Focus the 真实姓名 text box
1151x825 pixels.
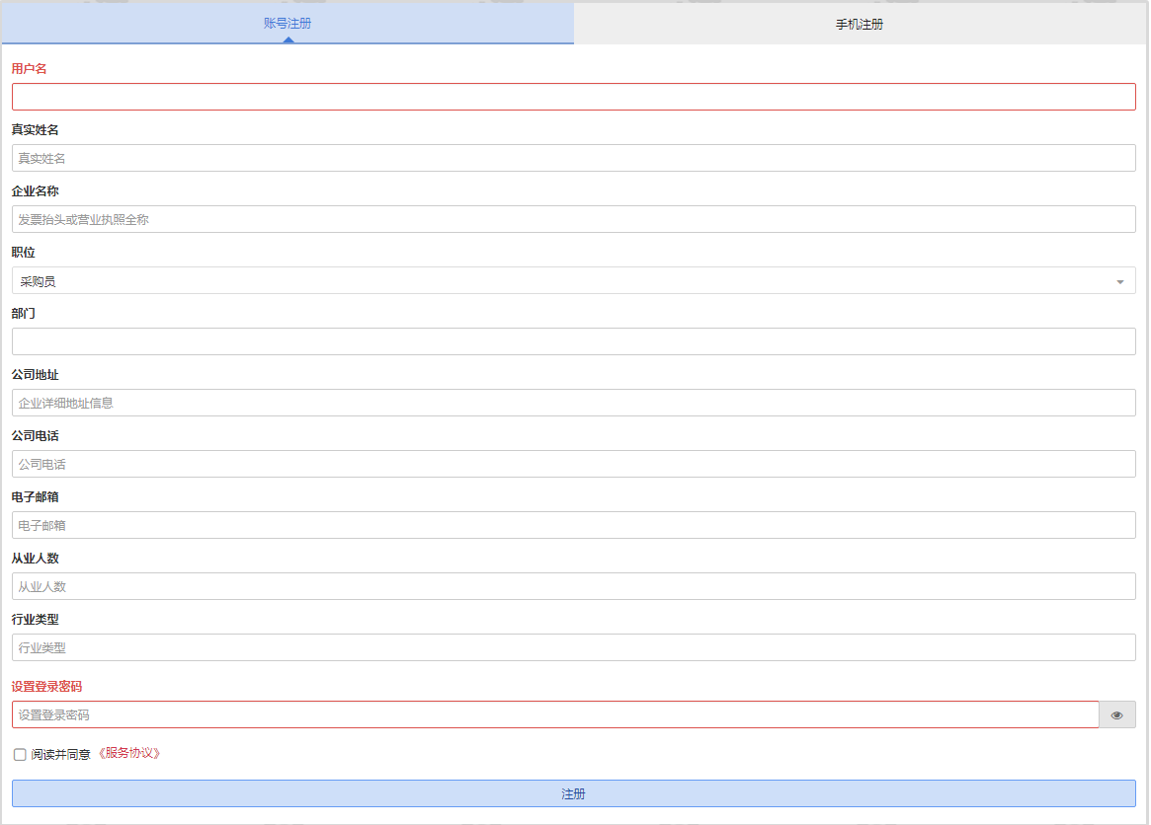point(573,158)
